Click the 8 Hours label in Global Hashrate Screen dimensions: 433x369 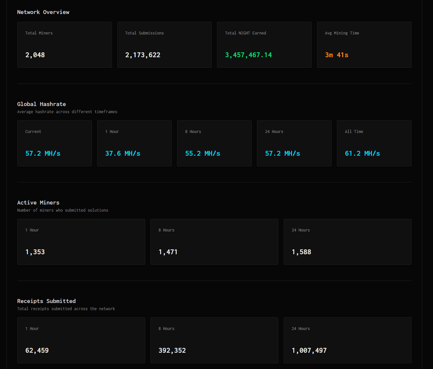click(x=193, y=131)
